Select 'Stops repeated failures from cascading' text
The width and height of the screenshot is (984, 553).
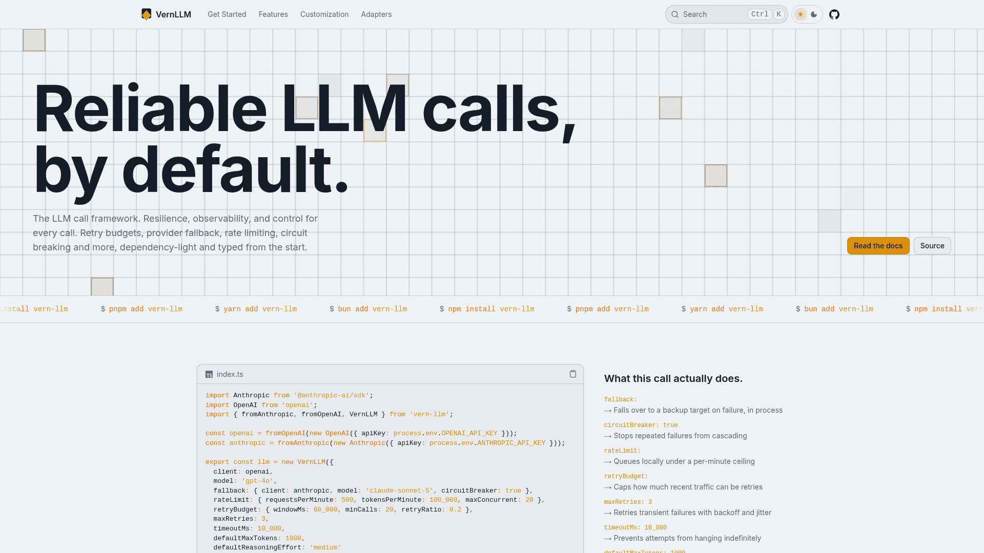[675, 436]
